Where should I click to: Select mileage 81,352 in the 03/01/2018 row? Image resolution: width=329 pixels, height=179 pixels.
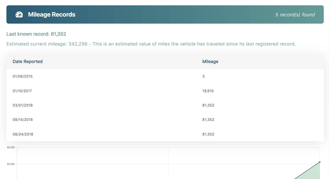coord(208,105)
